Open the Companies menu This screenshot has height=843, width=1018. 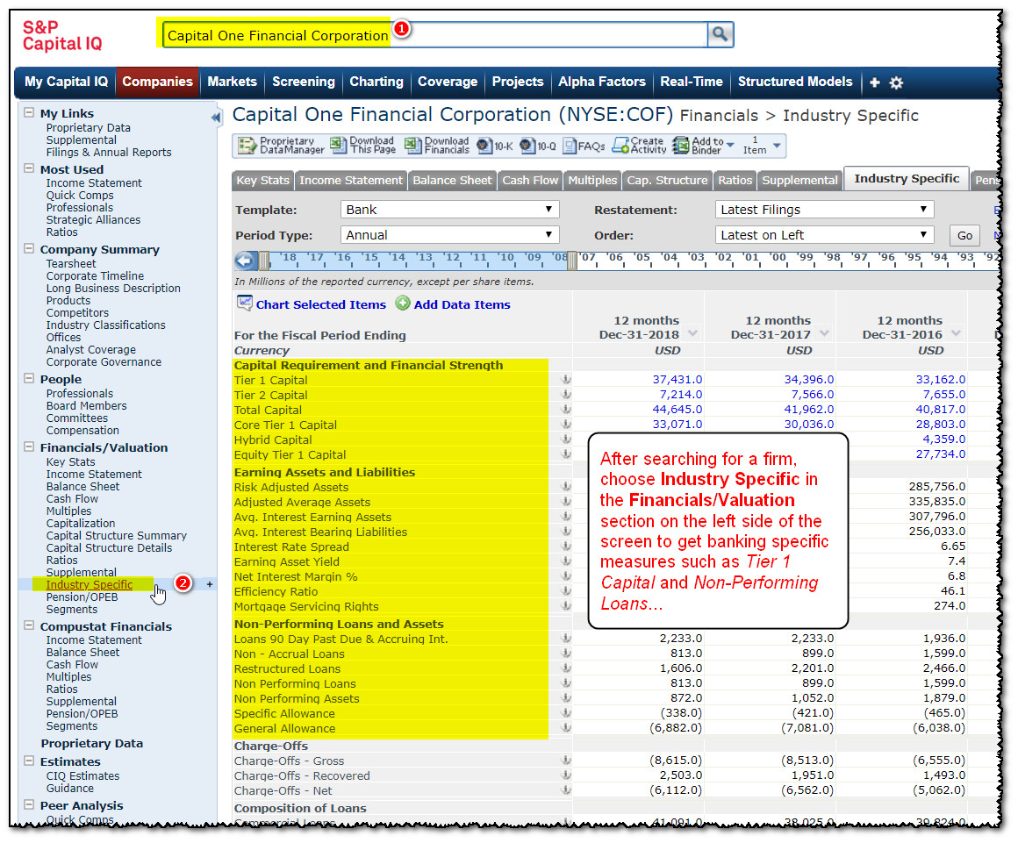[x=157, y=82]
